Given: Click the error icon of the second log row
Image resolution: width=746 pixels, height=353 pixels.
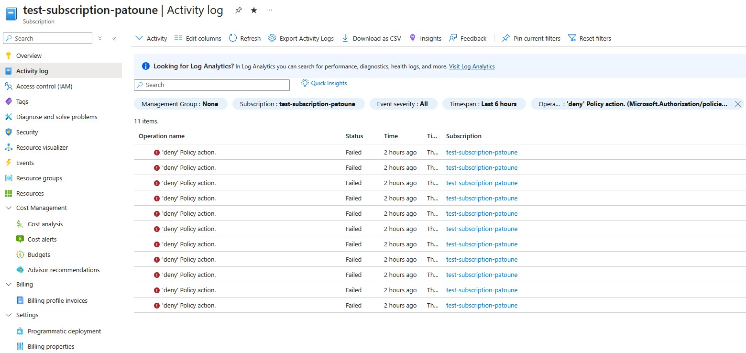Looking at the screenshot, I should coord(157,168).
